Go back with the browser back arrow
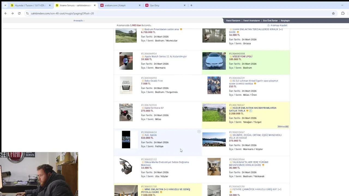The height and width of the screenshot is (196, 349). (x=5, y=13)
